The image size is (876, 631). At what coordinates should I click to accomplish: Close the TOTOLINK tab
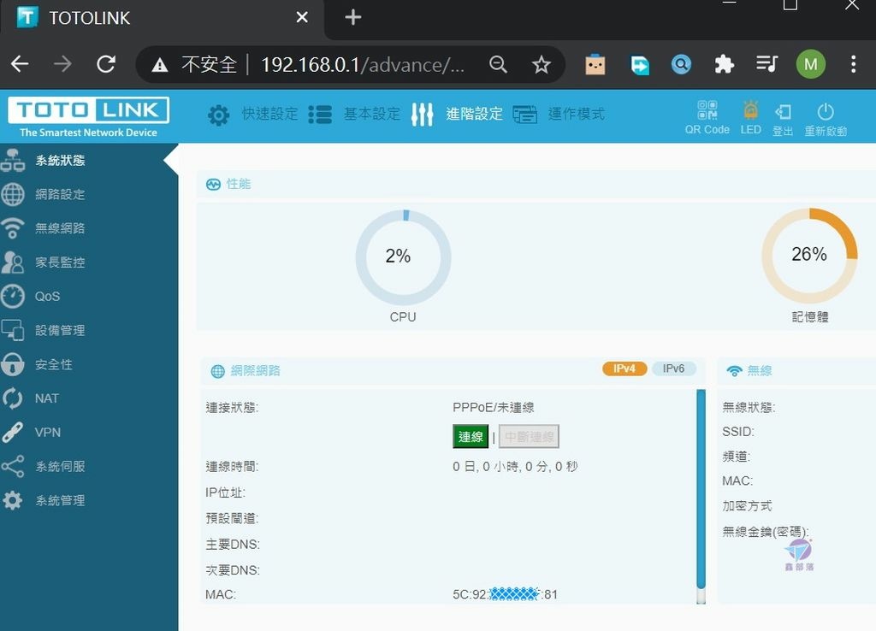pos(302,17)
